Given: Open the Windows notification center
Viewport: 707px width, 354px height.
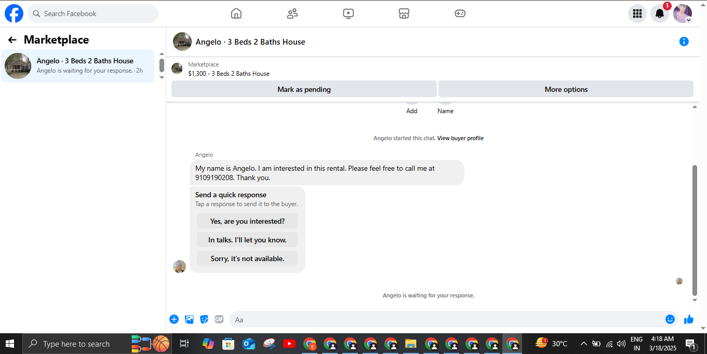Looking at the screenshot, I should coord(691,344).
